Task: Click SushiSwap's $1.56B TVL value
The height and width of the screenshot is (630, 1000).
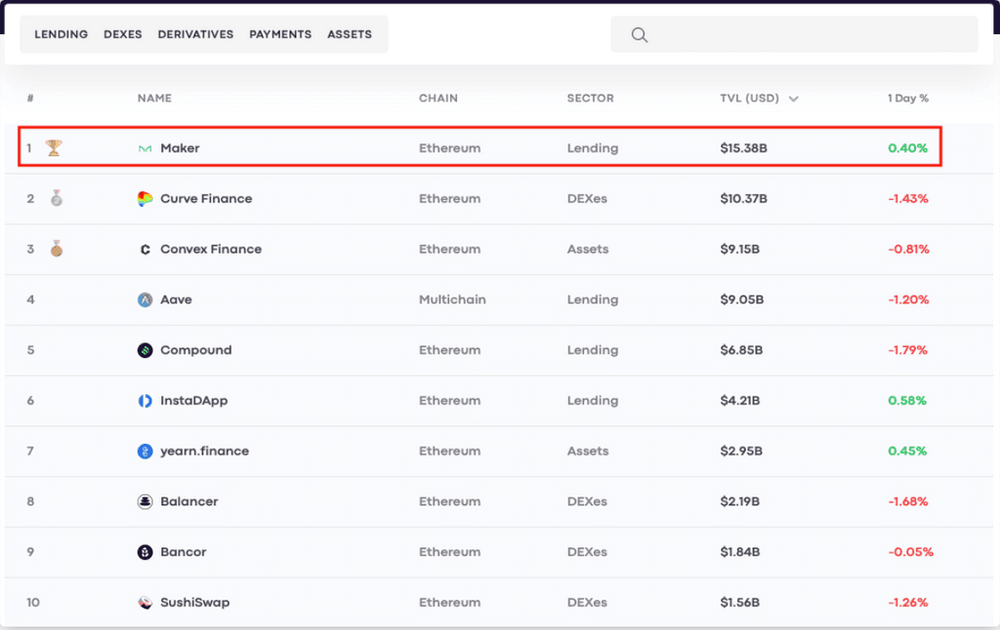Action: (740, 603)
